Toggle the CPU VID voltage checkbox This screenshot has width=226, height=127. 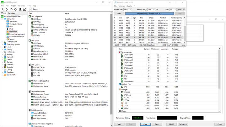pos(122,92)
